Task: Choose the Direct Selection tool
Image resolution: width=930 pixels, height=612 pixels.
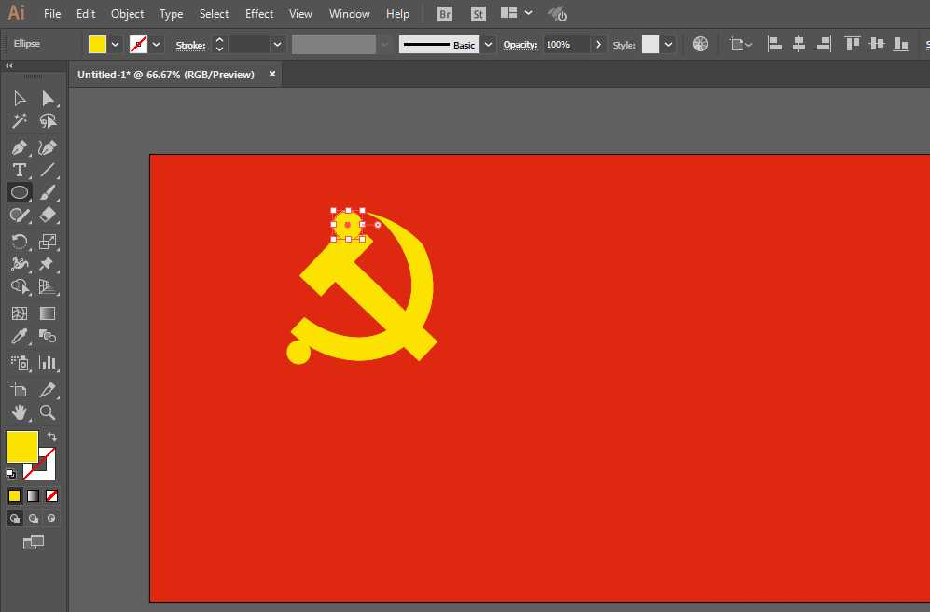Action: coord(49,98)
